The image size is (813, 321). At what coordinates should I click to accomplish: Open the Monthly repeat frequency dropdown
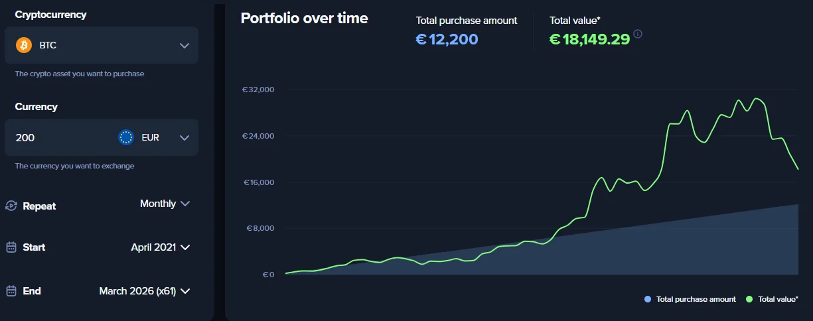pyautogui.click(x=165, y=204)
